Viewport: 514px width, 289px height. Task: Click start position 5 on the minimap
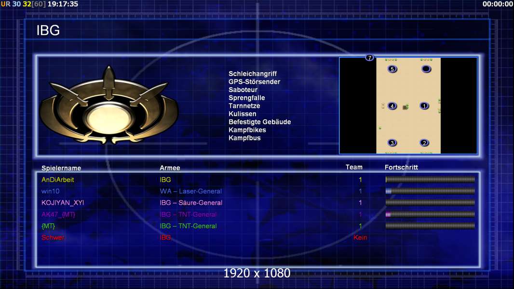(392, 69)
